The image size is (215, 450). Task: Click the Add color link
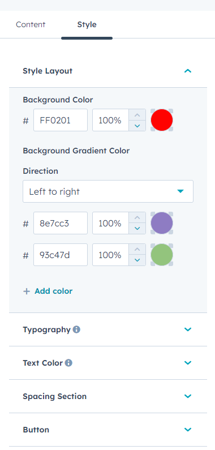(x=53, y=292)
